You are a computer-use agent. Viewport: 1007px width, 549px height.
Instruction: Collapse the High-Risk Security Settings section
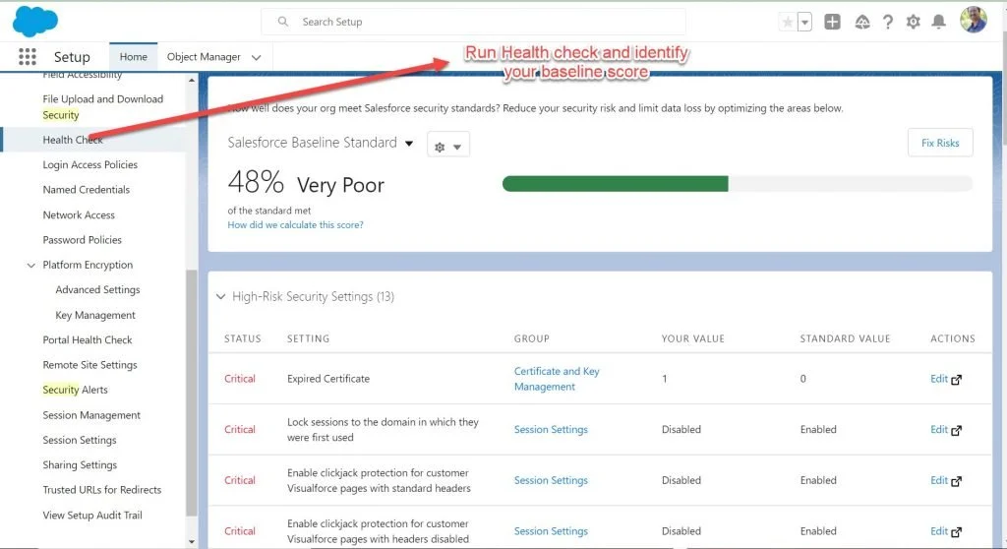pyautogui.click(x=220, y=296)
